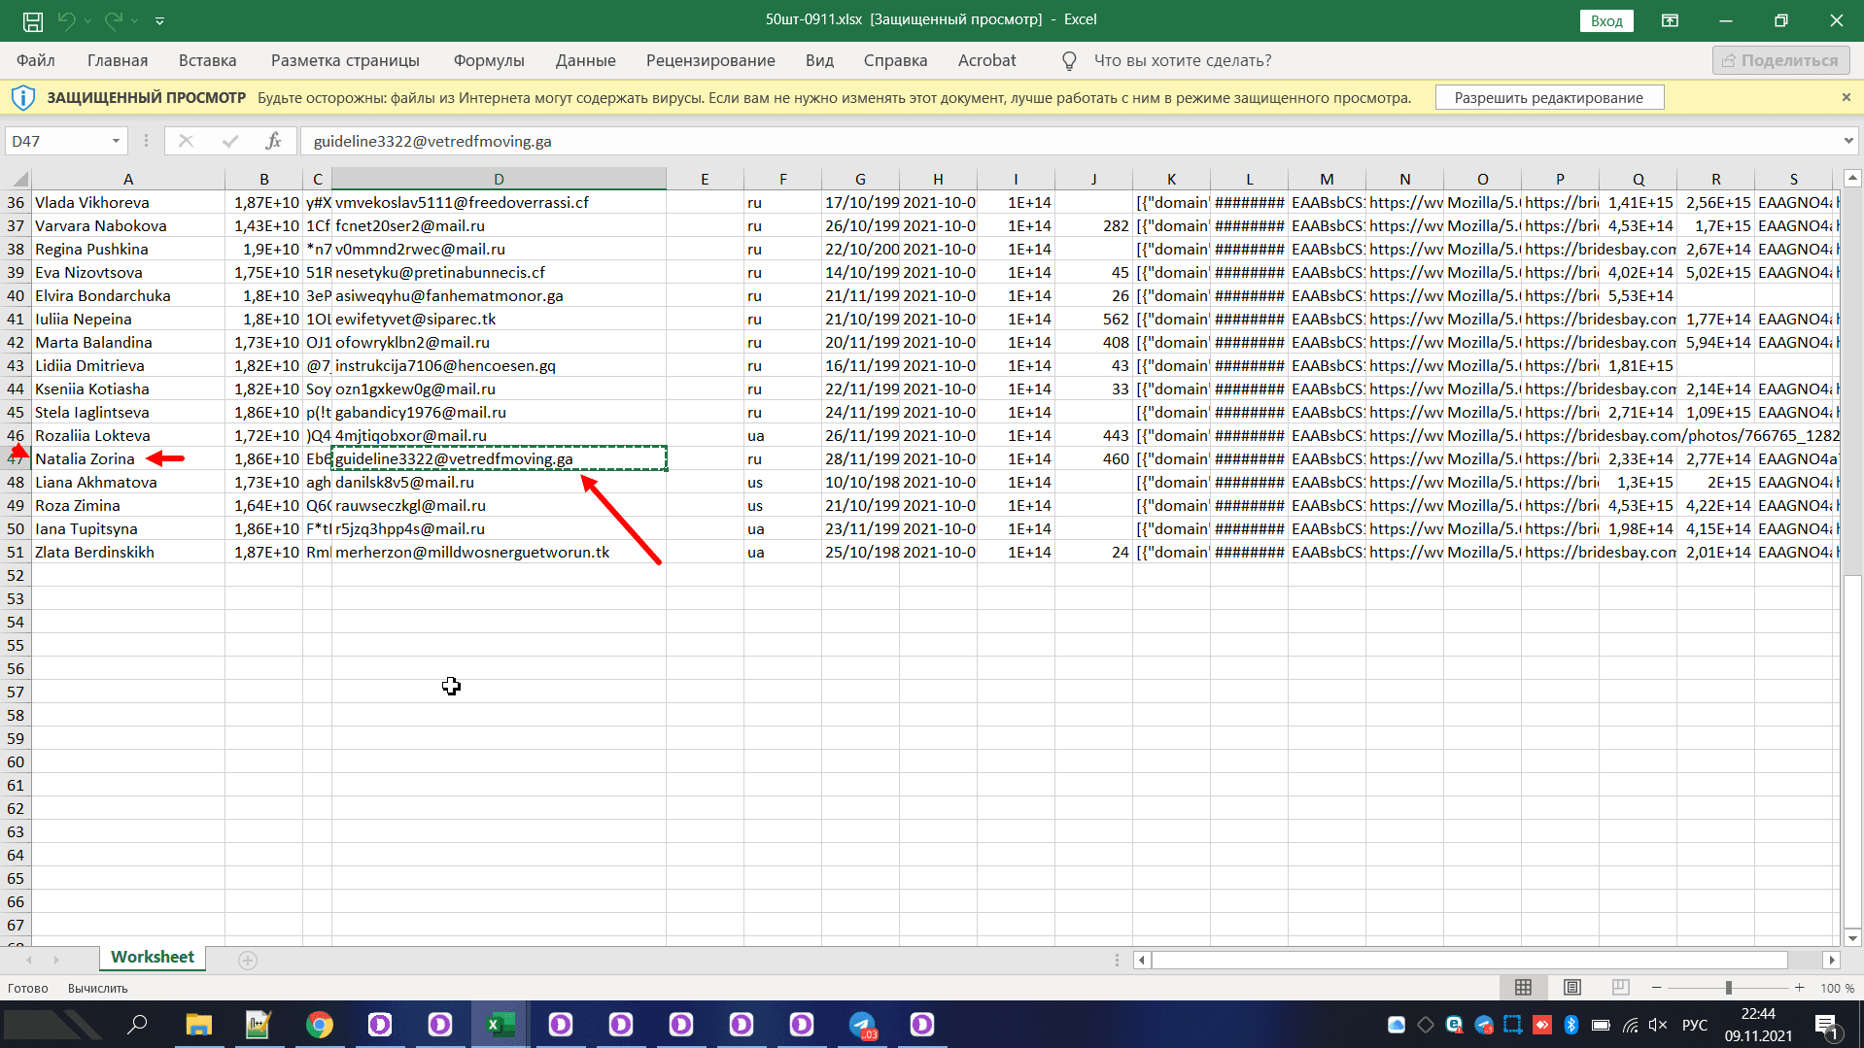
Task: Open the Вид tab
Action: coord(819,60)
